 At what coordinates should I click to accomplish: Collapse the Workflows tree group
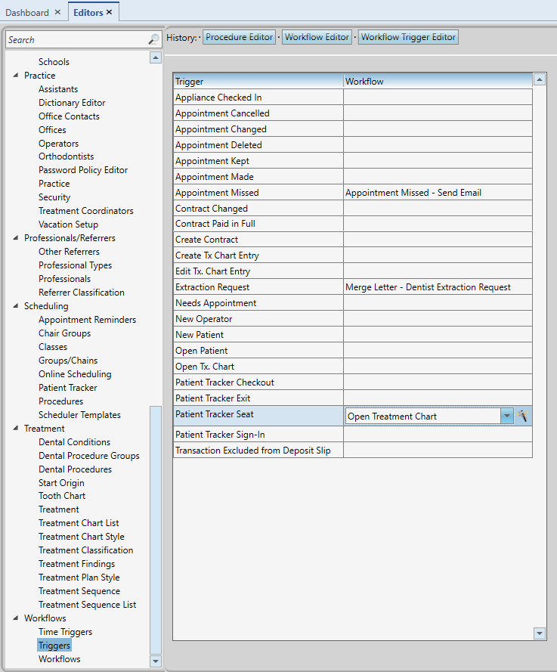[16, 618]
